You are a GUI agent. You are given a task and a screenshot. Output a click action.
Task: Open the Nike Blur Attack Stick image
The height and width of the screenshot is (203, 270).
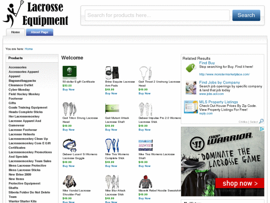[112, 181]
